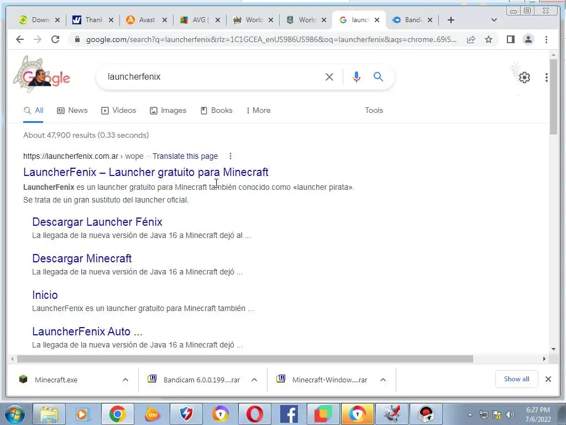
Task: Select the News results tab
Action: click(x=72, y=111)
